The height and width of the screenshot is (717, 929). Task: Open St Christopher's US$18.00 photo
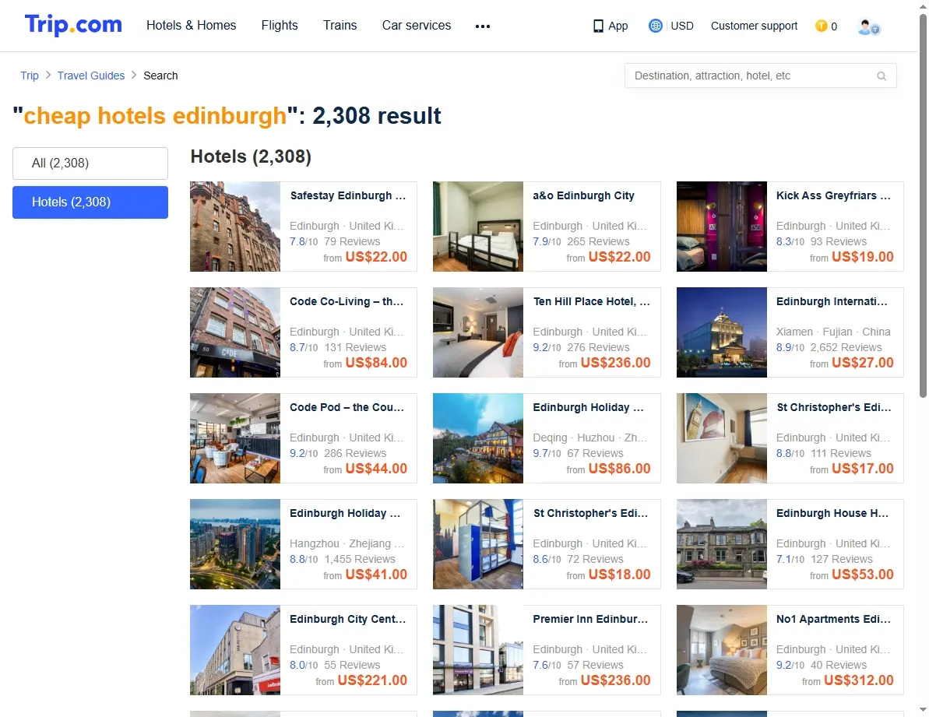(478, 544)
